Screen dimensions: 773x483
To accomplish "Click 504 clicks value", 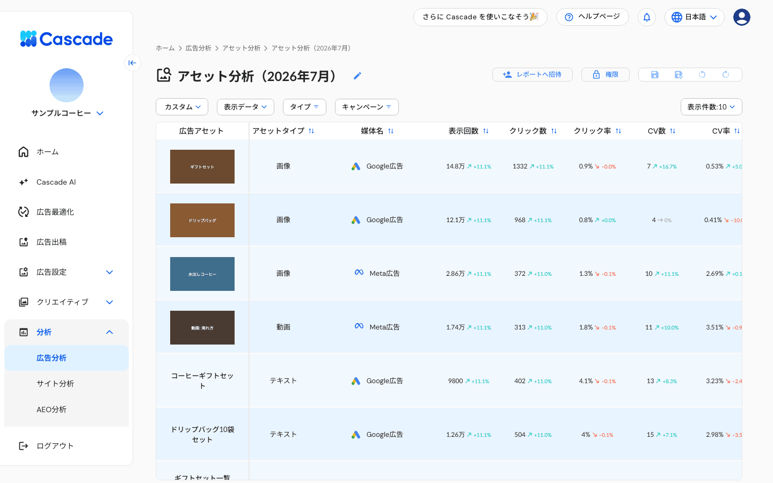I will [520, 435].
